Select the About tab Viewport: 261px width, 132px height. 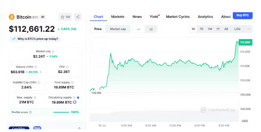[226, 17]
